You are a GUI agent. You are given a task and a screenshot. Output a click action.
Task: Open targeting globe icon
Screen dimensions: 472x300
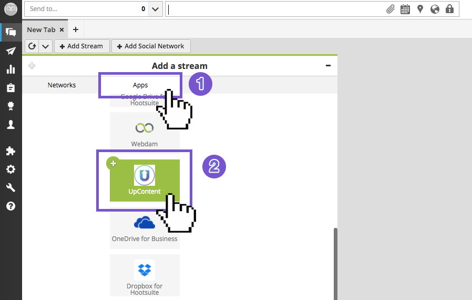435,9
